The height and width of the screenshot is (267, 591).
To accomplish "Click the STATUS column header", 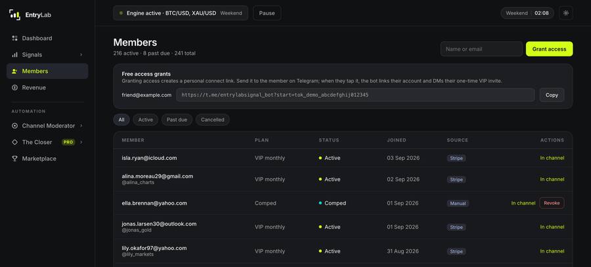I will coord(329,140).
